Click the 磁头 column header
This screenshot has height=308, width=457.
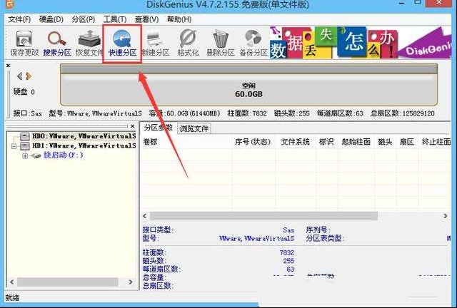click(x=385, y=142)
